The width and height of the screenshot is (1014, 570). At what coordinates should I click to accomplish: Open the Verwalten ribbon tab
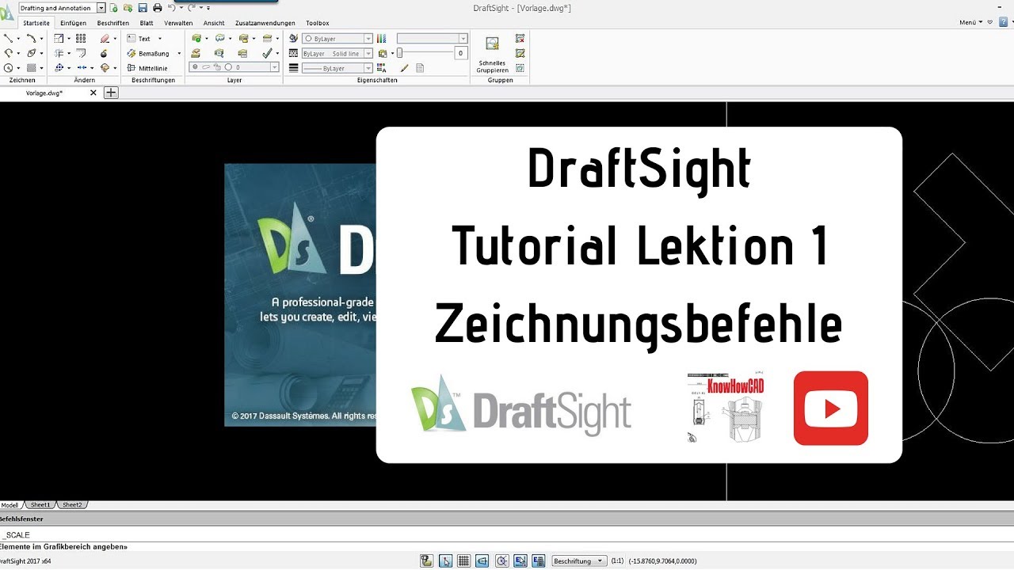point(178,23)
